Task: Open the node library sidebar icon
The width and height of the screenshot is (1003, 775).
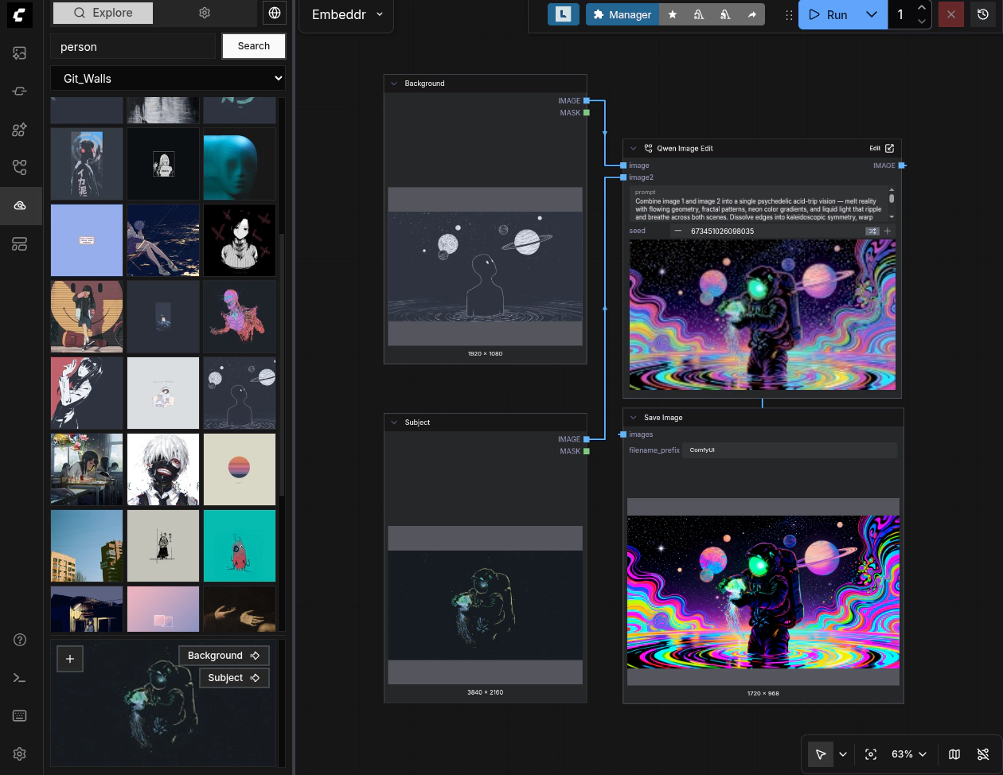Action: click(x=20, y=91)
